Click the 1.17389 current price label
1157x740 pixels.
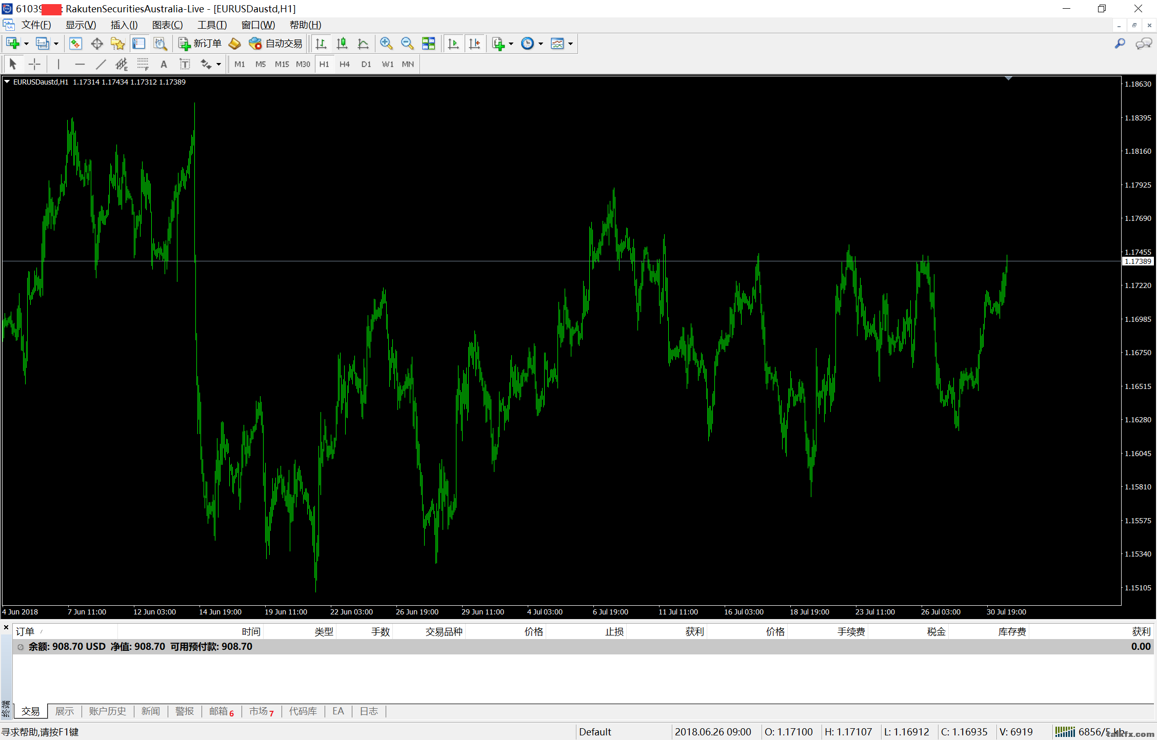pyautogui.click(x=1138, y=261)
